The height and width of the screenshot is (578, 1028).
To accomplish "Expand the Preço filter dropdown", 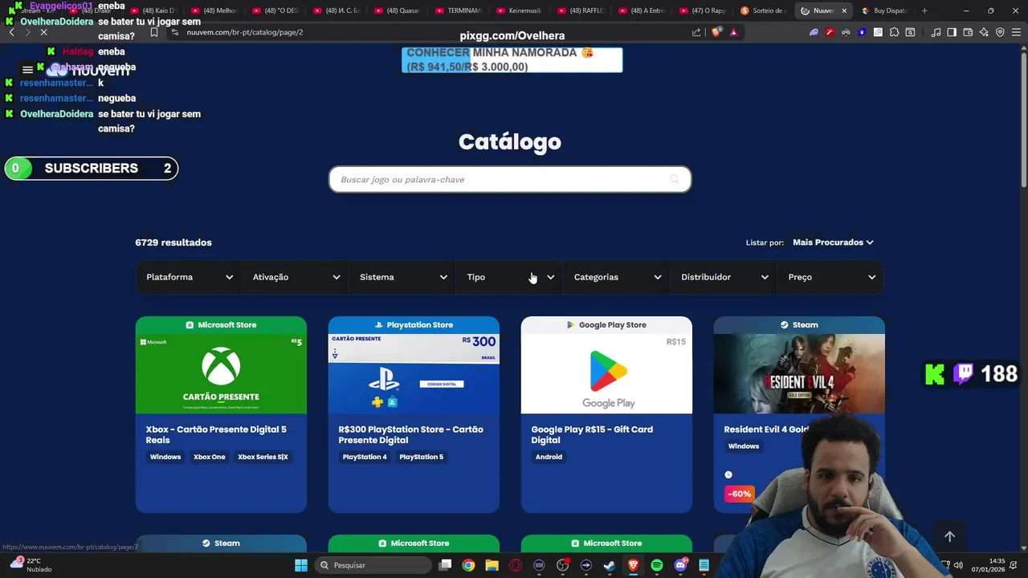I will click(831, 277).
